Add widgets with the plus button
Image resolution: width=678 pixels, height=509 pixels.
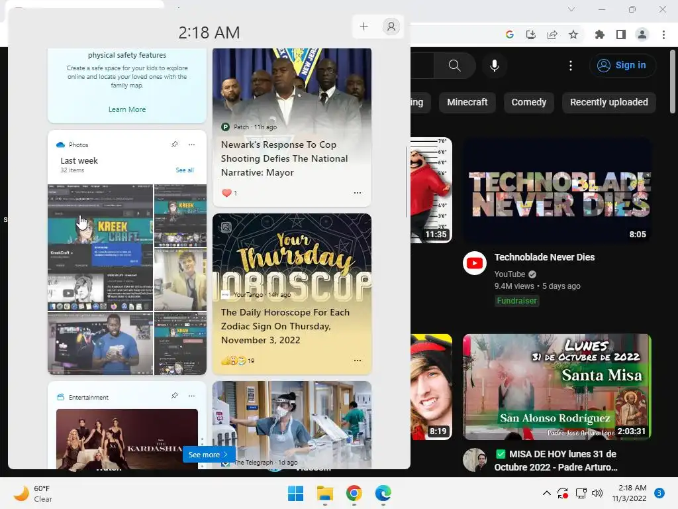[x=364, y=27]
